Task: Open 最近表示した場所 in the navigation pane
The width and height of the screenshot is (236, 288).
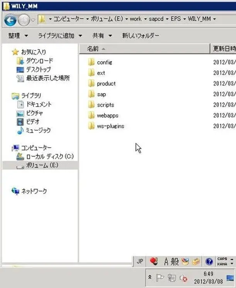Action: [x=48, y=78]
